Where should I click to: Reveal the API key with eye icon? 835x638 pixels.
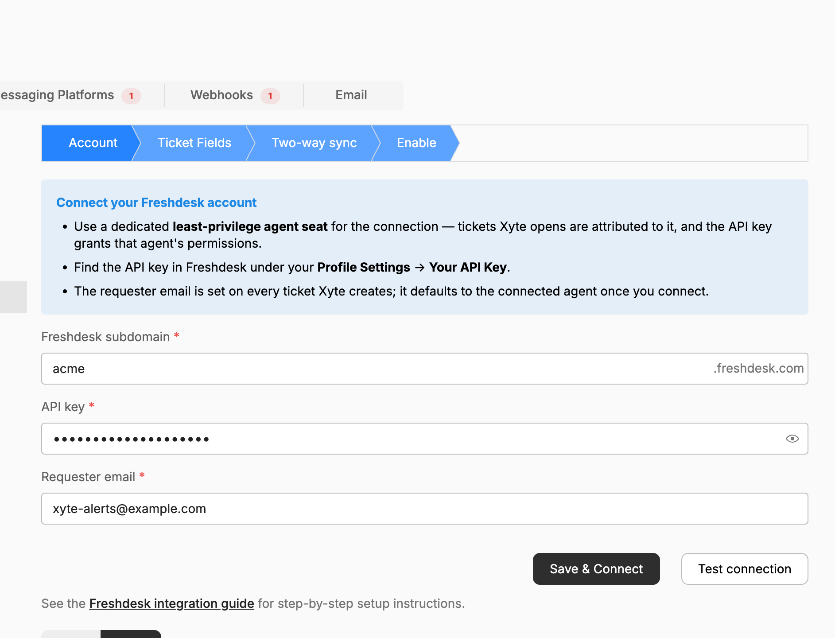[x=792, y=439]
